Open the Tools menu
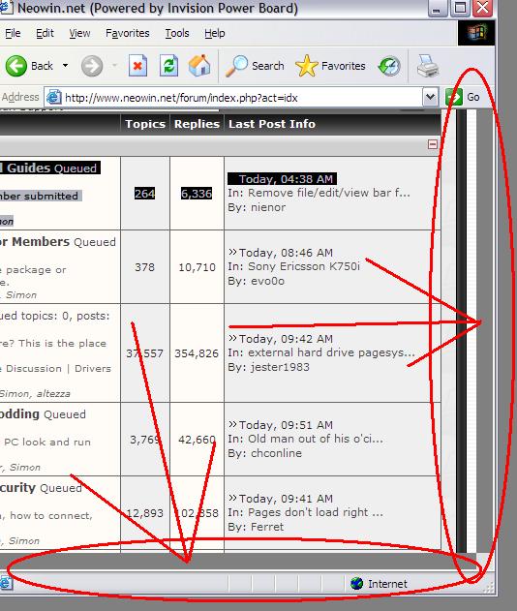 point(177,33)
